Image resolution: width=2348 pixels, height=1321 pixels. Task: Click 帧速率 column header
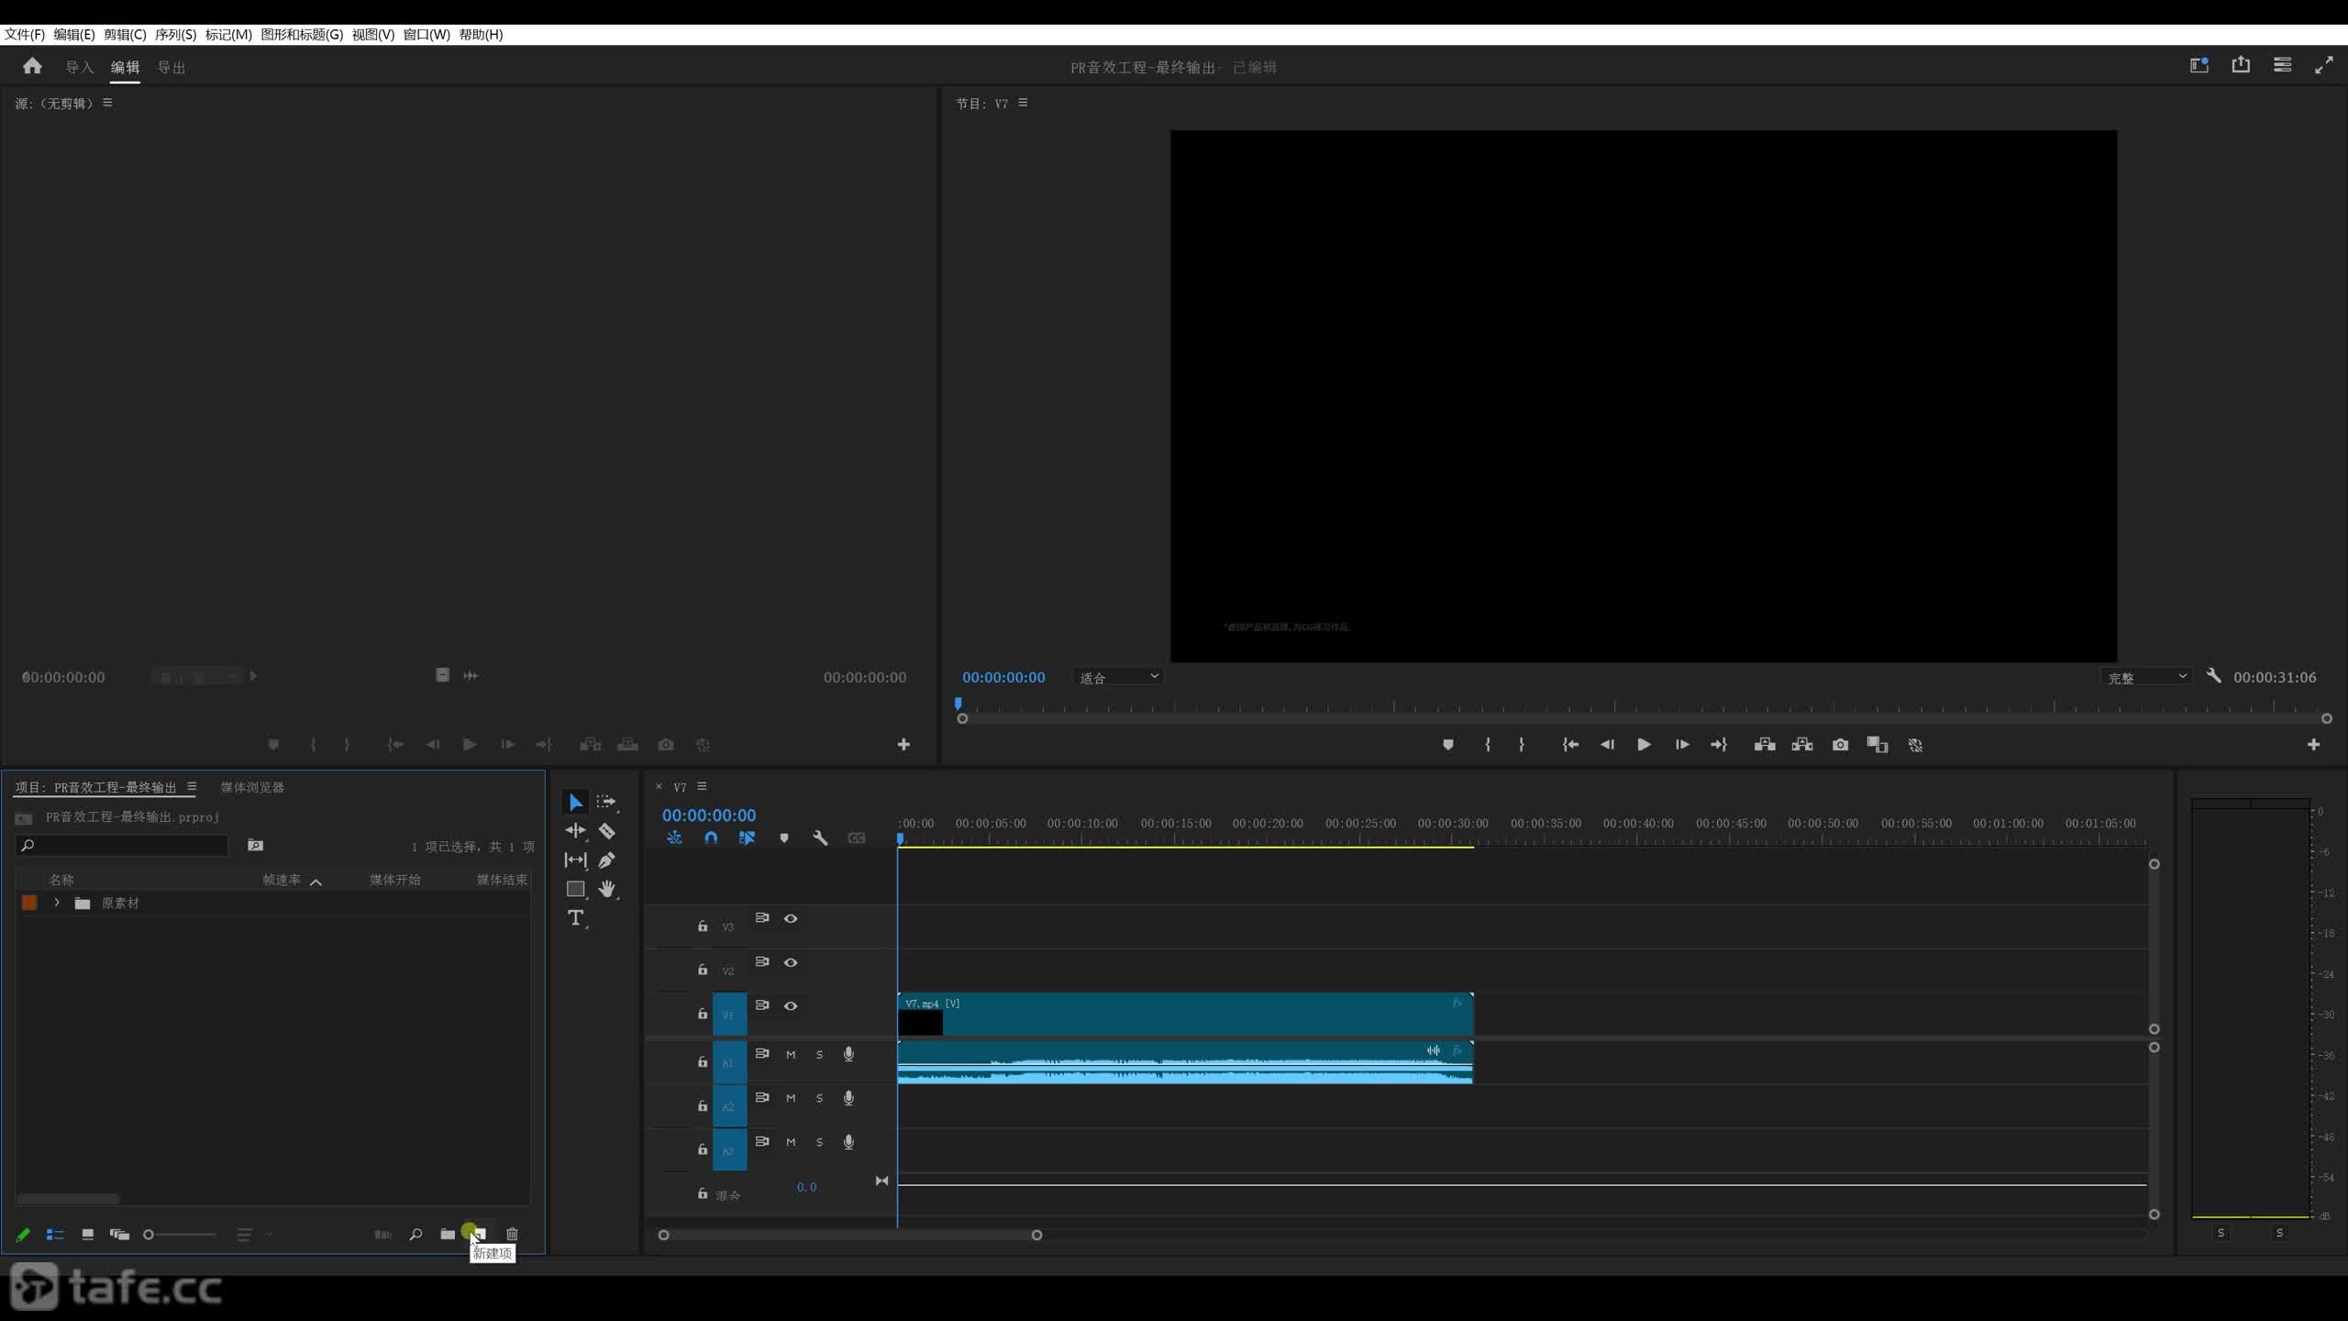(282, 880)
